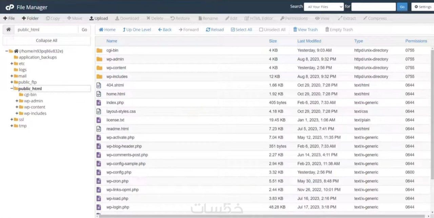This screenshot has width=434, height=218.
Task: Click the wp-content folder icon in list
Action: point(99,68)
